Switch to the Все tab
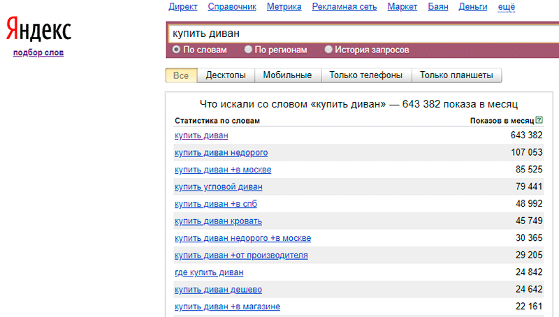Screen dimensions: 559x317 pyautogui.click(x=181, y=75)
